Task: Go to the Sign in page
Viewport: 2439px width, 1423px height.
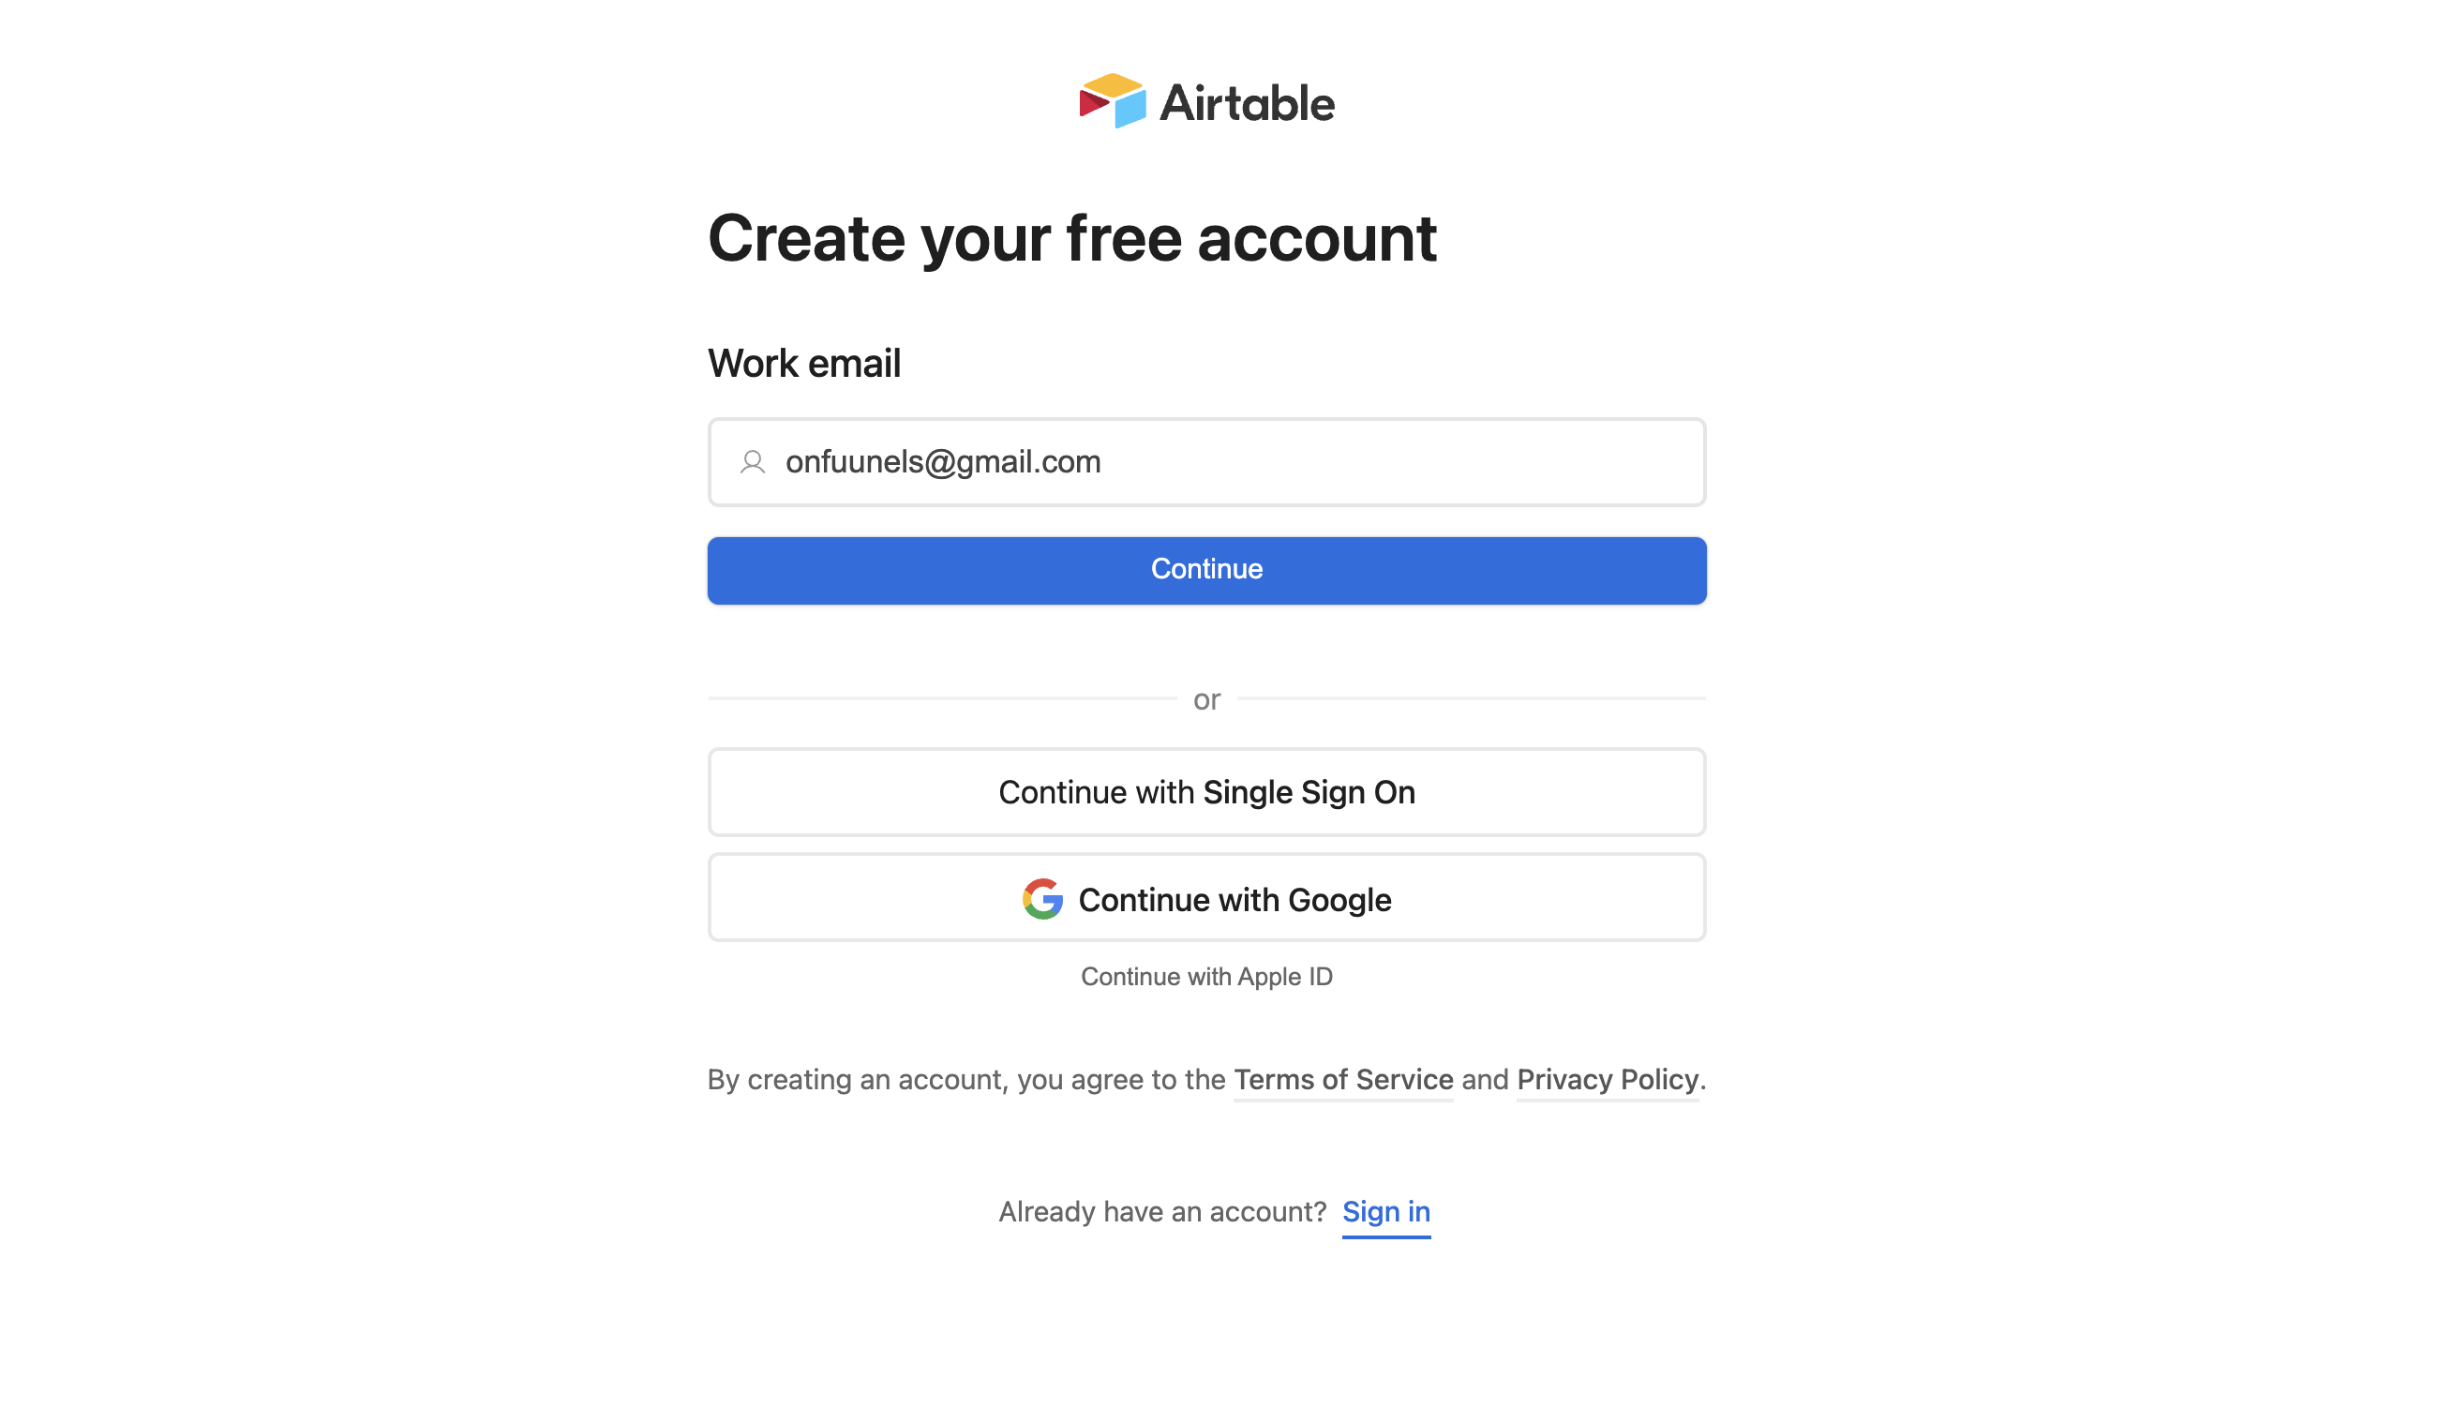Action: point(1386,1212)
